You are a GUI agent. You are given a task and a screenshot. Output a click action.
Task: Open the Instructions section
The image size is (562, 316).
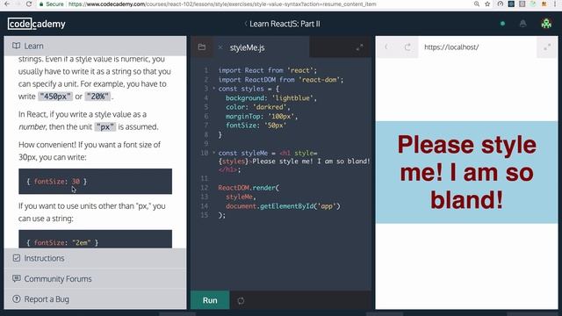tap(95, 258)
